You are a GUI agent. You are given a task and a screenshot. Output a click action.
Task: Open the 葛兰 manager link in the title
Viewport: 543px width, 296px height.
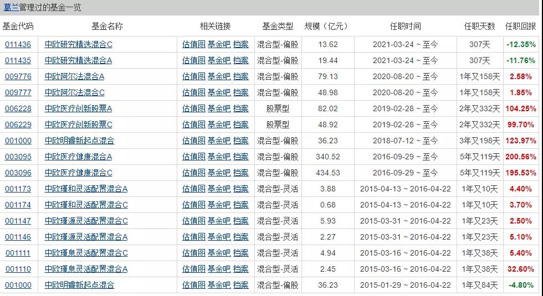coord(11,8)
